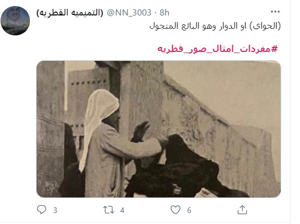Click the reply count number 3

[x=55, y=210]
